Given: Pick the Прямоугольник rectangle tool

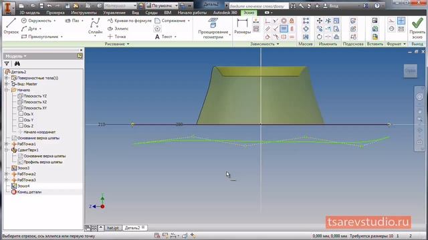Looking at the screenshot, I should [x=42, y=37].
